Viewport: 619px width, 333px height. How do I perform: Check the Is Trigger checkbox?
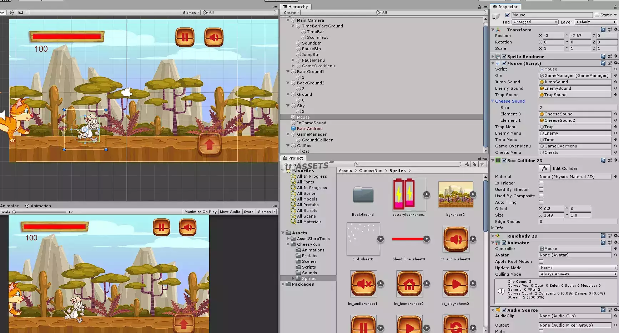(x=541, y=183)
